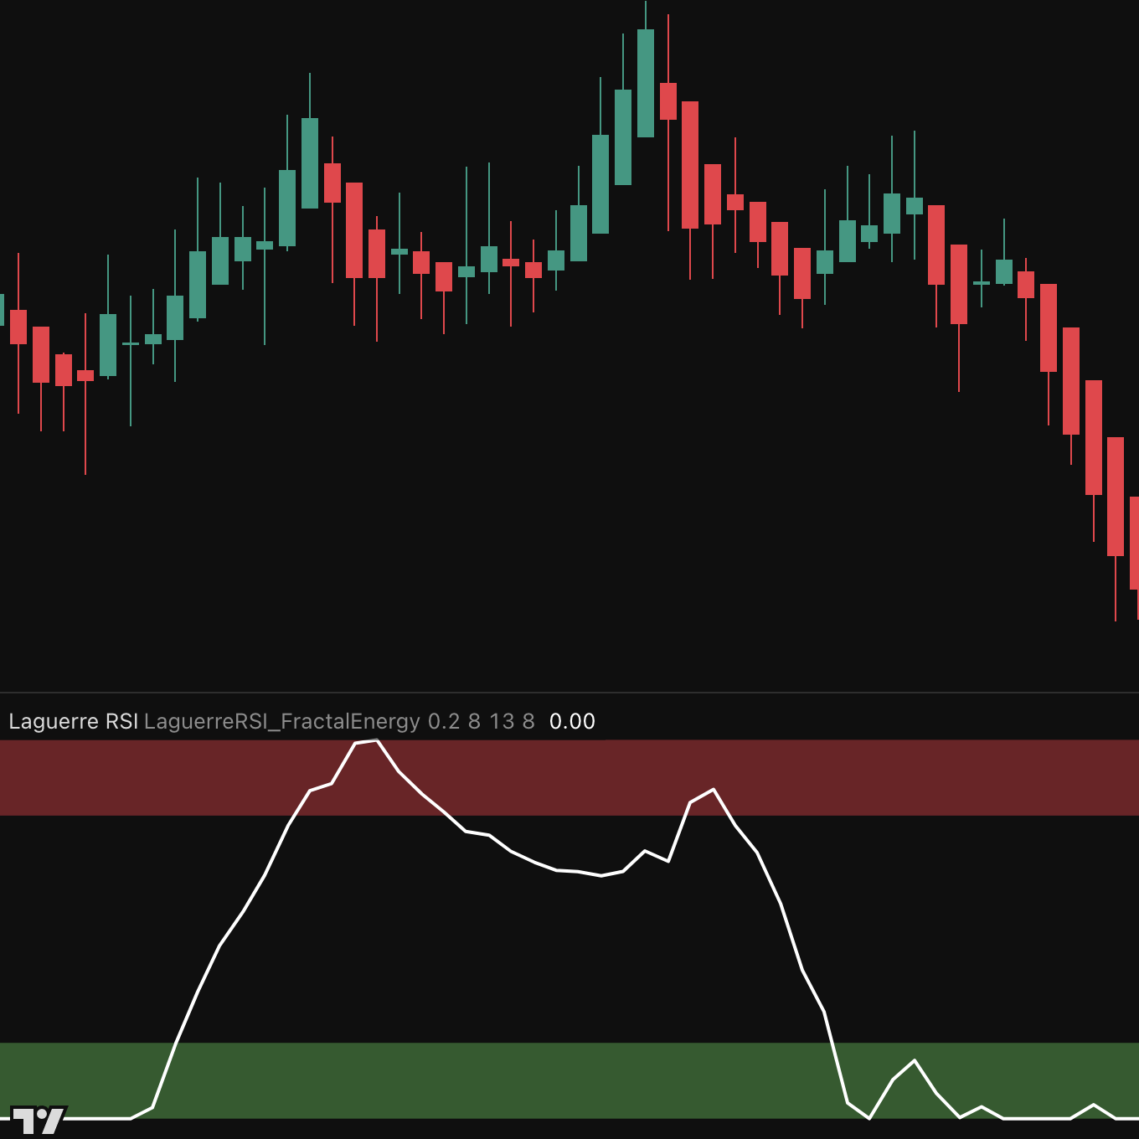This screenshot has width=1139, height=1139.
Task: Click the separator between price and indicator panes
Action: point(569,693)
